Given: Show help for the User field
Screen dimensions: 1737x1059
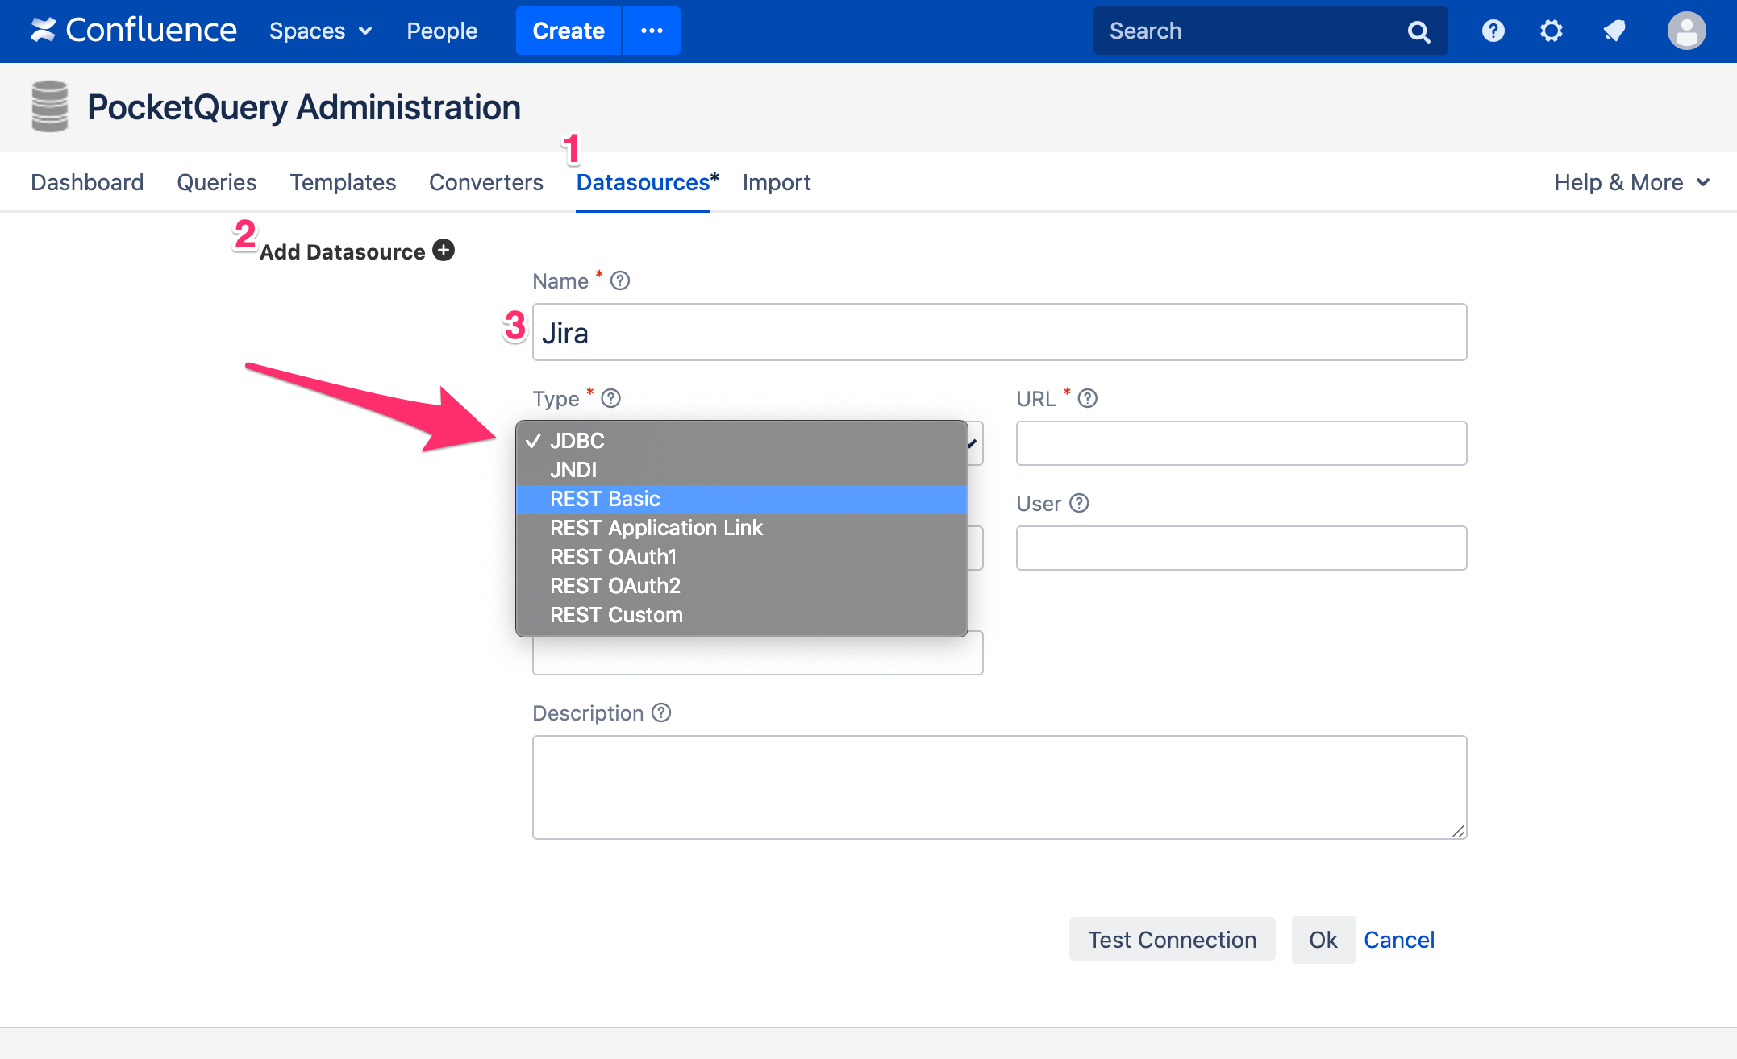Looking at the screenshot, I should pyautogui.click(x=1079, y=503).
